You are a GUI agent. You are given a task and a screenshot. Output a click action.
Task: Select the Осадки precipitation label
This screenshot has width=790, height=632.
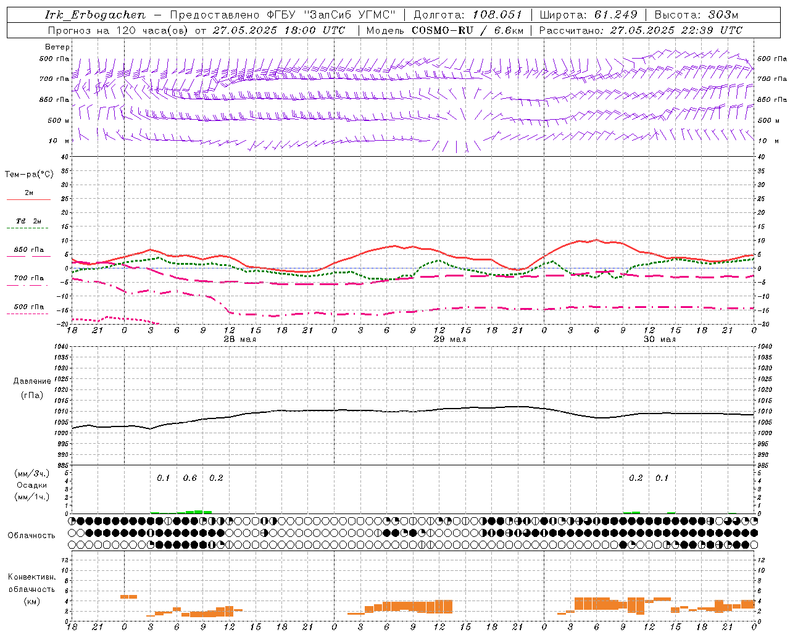[31, 485]
